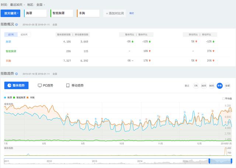The width and height of the screenshot is (236, 168).
Task: Click the blue news marker B
Action: [x=96, y=119]
